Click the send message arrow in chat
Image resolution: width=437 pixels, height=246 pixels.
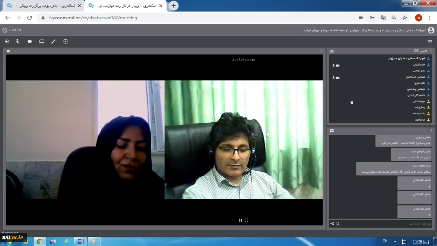pyautogui.click(x=332, y=224)
